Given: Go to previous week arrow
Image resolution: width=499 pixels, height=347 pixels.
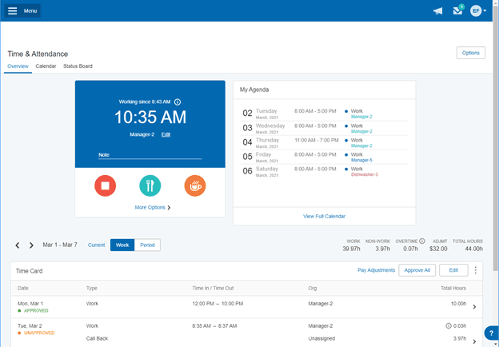Looking at the screenshot, I should [18, 245].
